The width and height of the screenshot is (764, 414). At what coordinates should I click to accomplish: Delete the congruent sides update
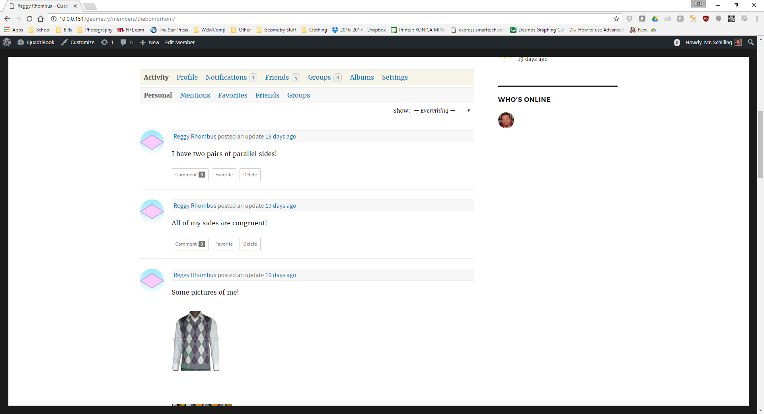[x=250, y=244]
